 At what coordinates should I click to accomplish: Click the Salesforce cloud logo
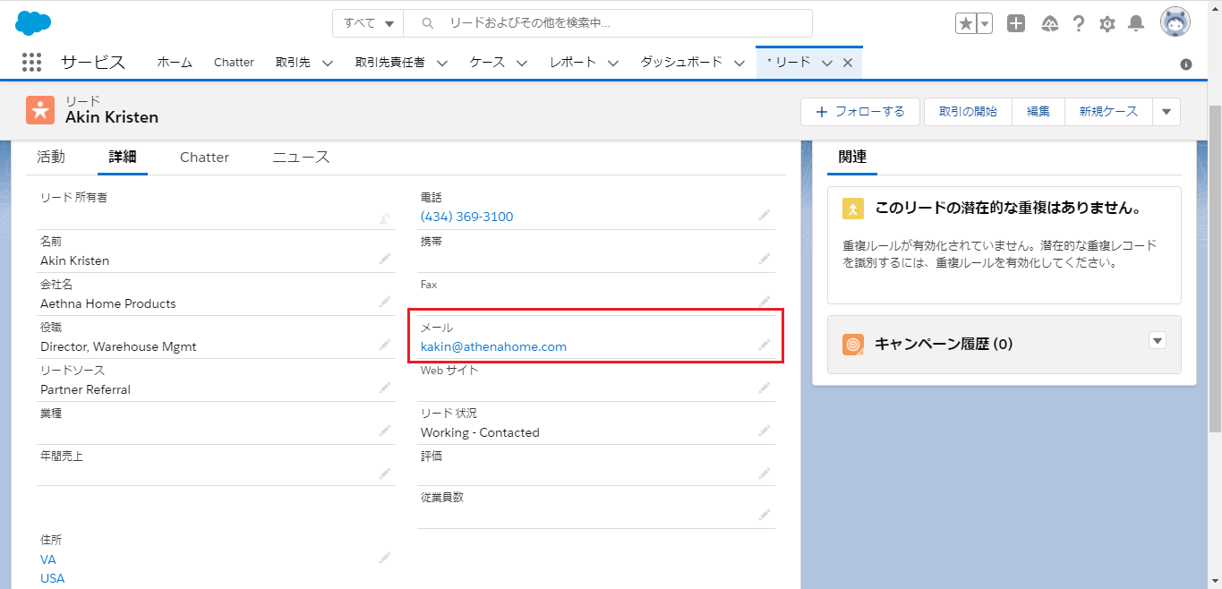click(33, 23)
